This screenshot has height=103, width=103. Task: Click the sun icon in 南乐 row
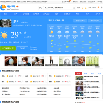pyautogui.click(x=55, y=76)
